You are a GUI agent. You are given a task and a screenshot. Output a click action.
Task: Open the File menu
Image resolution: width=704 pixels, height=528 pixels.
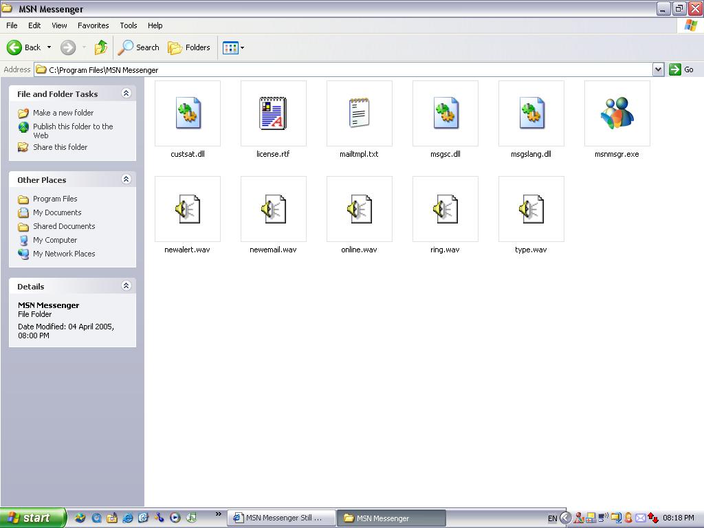tap(12, 25)
